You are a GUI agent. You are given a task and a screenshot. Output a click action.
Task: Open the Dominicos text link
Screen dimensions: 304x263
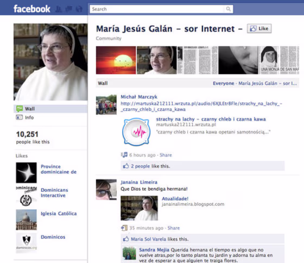tap(53, 237)
